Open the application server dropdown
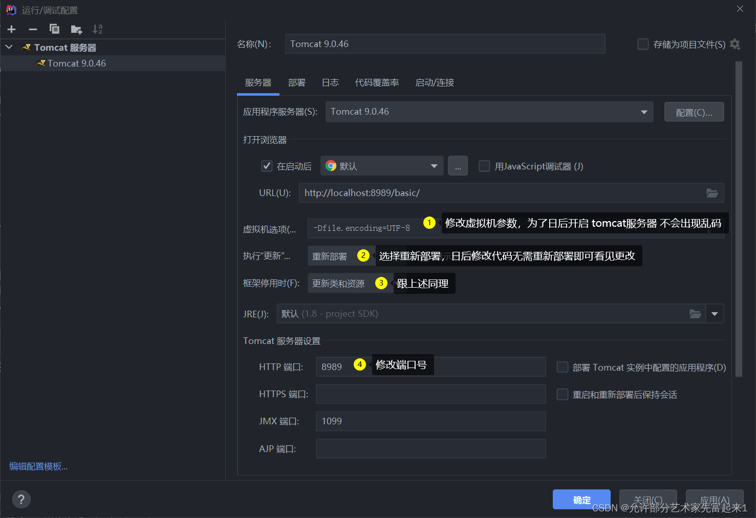This screenshot has width=756, height=518. pos(489,112)
